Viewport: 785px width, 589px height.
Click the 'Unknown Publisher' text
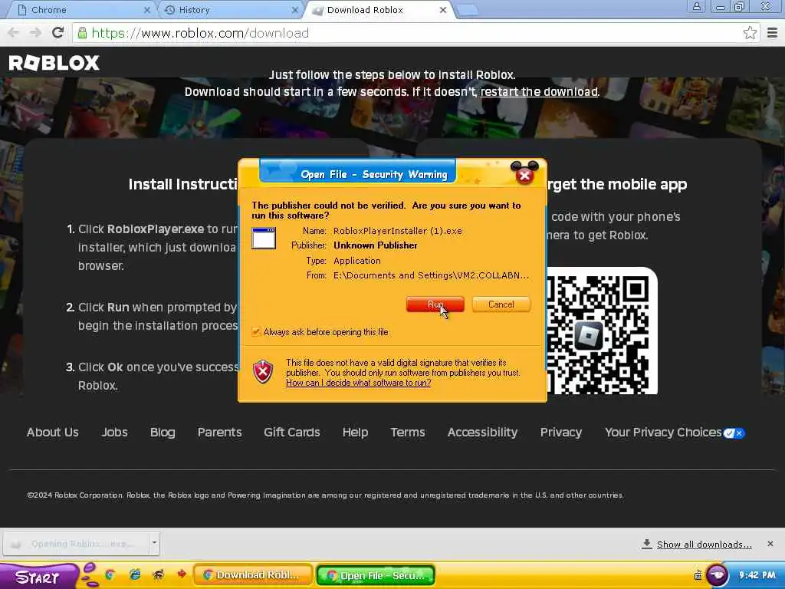[376, 245]
